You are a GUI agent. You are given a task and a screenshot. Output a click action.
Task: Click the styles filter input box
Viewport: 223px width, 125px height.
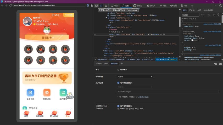point(191,15)
